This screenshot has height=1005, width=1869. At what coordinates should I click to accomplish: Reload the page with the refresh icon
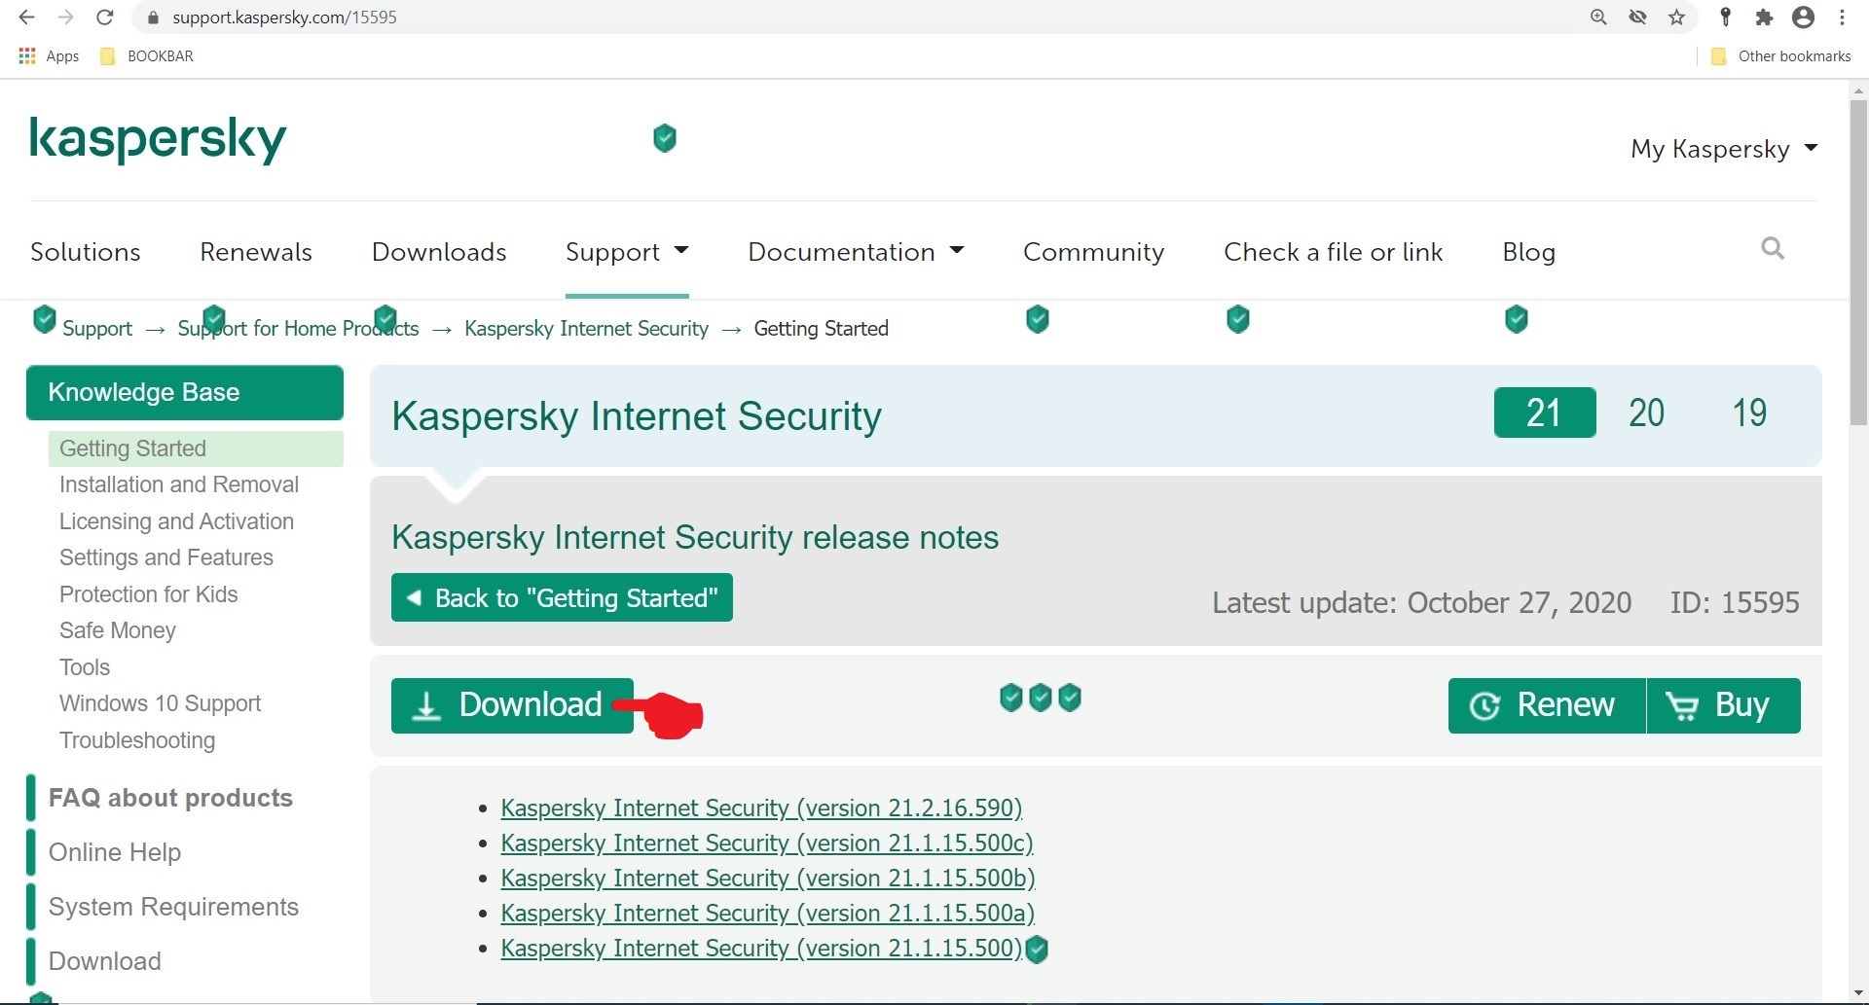click(x=105, y=18)
